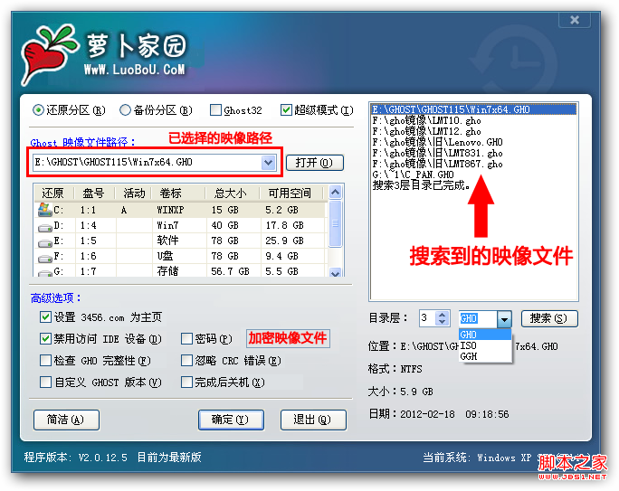Select E:\GHOST\GHOST115\Win7x64.GHO in results list
This screenshot has height=491, width=619.
tap(473, 109)
